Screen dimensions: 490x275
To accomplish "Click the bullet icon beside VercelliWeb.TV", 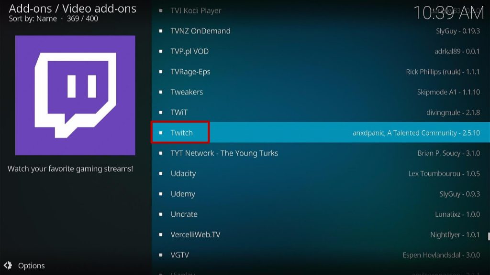I will click(161, 234).
